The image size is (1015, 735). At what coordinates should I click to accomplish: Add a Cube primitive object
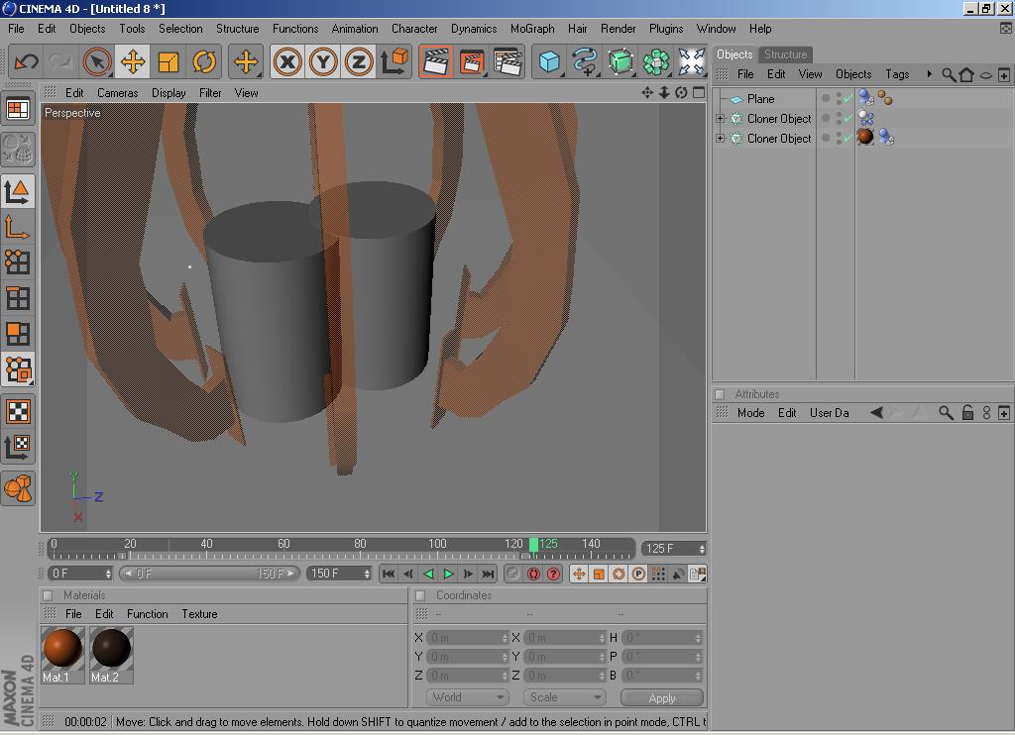click(549, 62)
